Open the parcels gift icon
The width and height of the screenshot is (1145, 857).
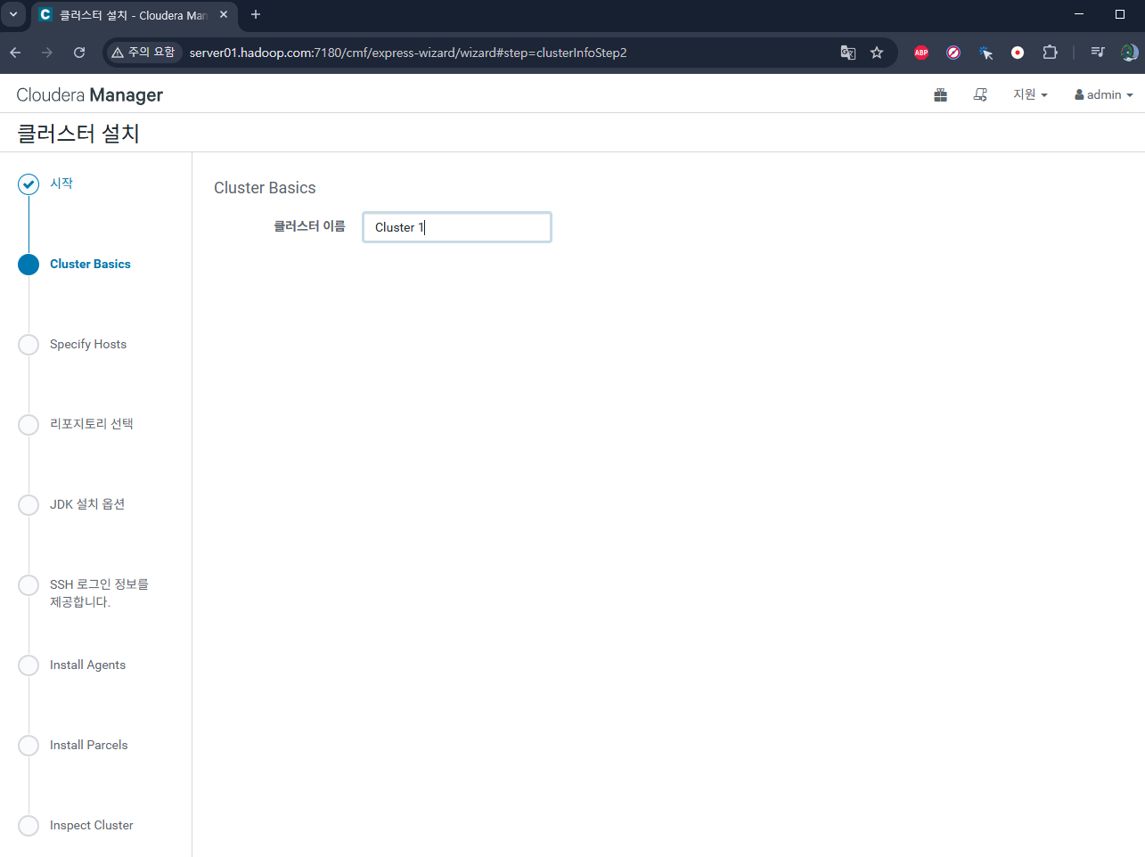(x=941, y=94)
